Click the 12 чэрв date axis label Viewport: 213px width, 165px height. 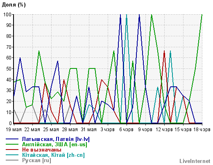(x=164, y=130)
